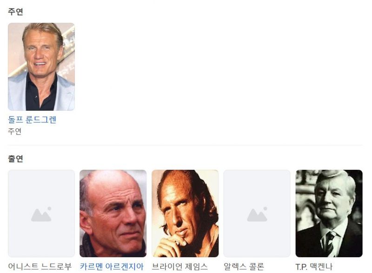Select 브라이언 제임스's portrait photo
This screenshot has width=372, height=273.
pyautogui.click(x=185, y=213)
